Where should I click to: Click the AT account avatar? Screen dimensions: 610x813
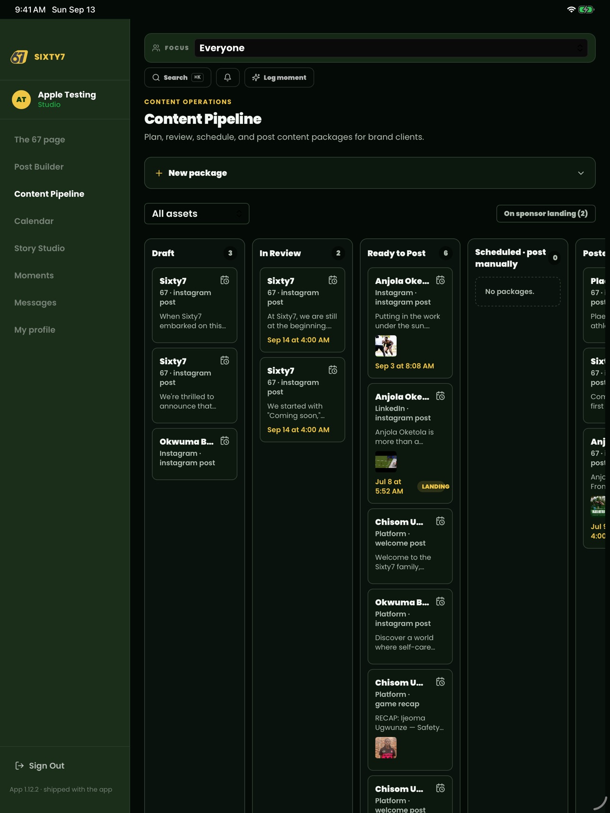point(21,99)
